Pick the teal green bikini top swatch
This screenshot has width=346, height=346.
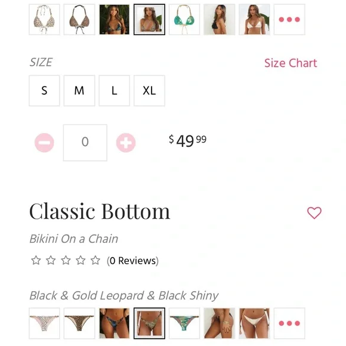point(184,20)
